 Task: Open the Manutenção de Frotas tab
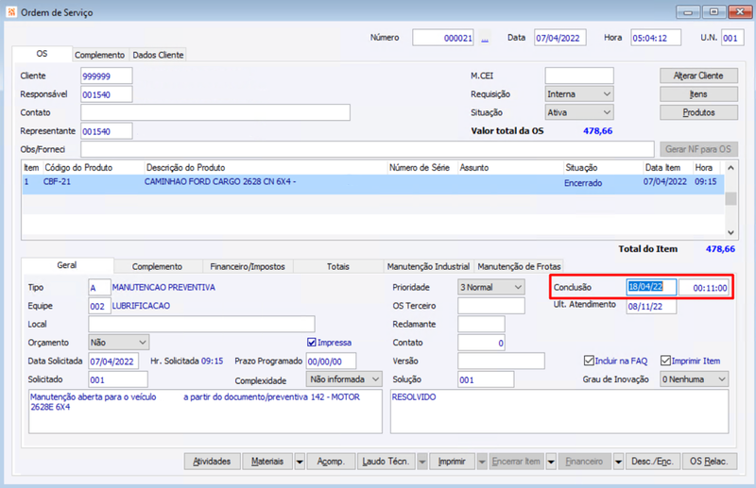520,267
